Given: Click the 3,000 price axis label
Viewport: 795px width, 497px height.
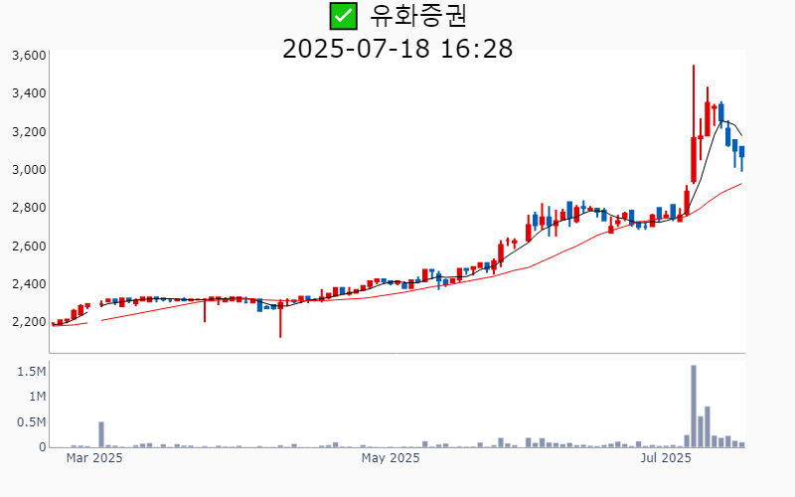Looking at the screenshot, I should 29,170.
